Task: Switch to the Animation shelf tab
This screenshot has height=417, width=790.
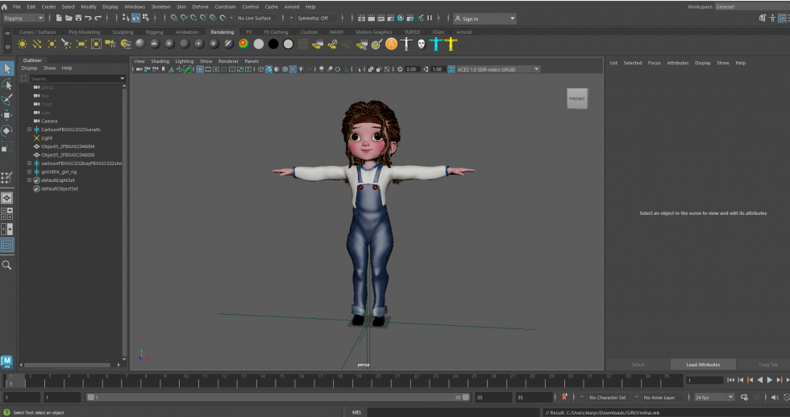Action: pyautogui.click(x=187, y=32)
